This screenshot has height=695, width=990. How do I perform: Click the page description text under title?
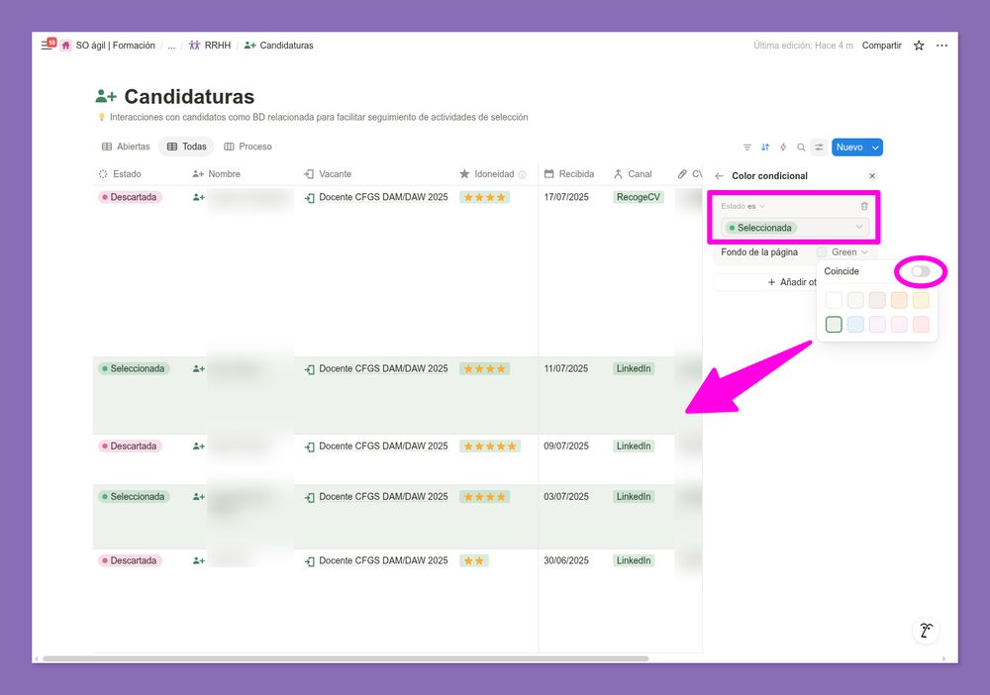click(319, 118)
